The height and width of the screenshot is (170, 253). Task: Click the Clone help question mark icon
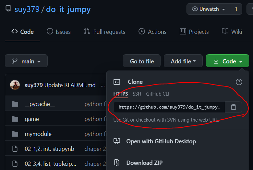pos(239,82)
